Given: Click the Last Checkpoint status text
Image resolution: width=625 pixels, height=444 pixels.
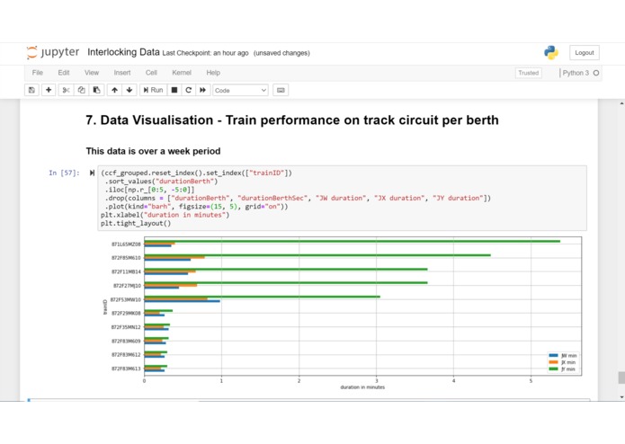Looking at the screenshot, I should tap(205, 53).
